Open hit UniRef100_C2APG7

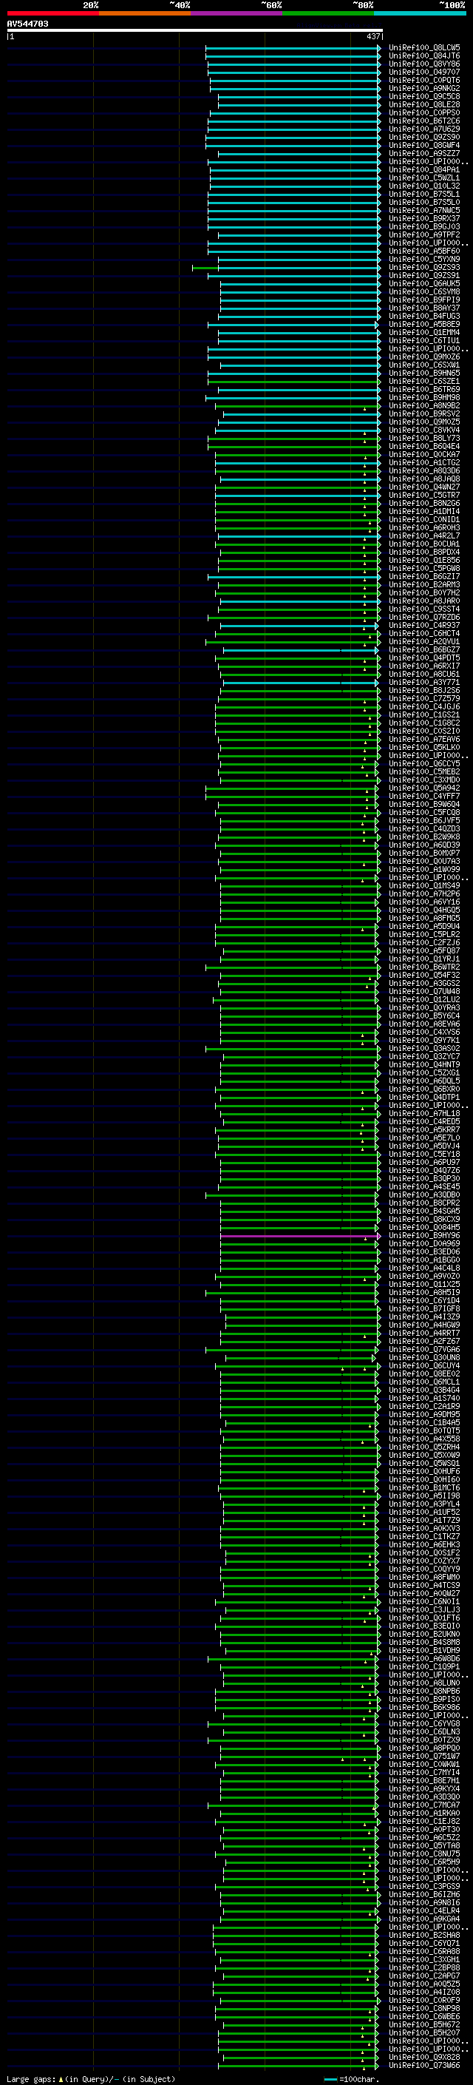click(424, 1976)
